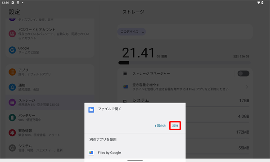Open システム settings entry in sidebar
The image size is (270, 162).
pos(45,148)
